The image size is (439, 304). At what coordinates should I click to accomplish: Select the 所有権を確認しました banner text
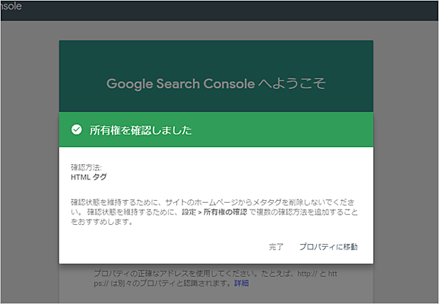pos(140,130)
